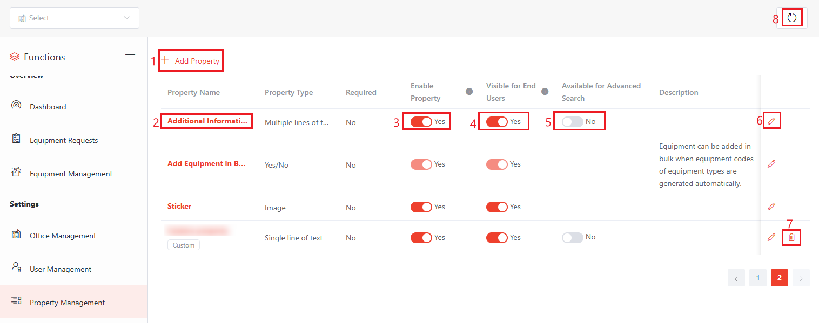
Task: Click pencil icon for Add Equipment in Bulk row
Action: tap(771, 164)
